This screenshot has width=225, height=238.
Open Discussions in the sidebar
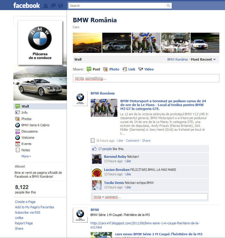click(x=29, y=131)
